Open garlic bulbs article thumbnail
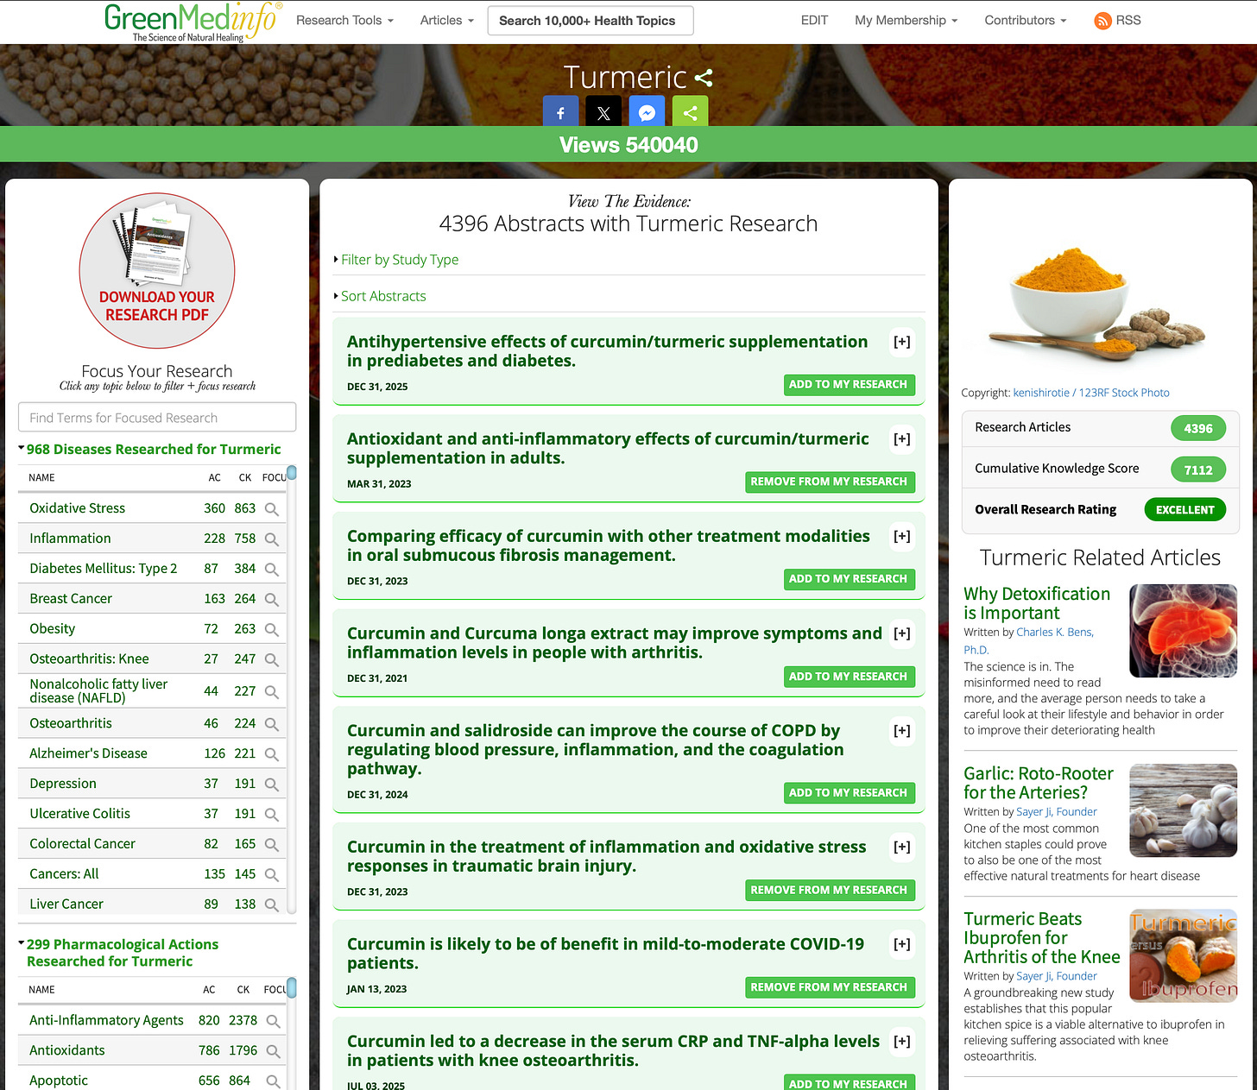Screen dimensions: 1257x1090 1184,810
